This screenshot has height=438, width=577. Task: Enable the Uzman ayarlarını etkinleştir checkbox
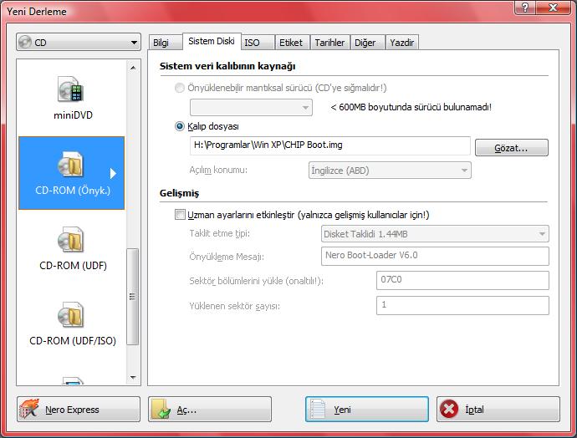[x=180, y=215]
